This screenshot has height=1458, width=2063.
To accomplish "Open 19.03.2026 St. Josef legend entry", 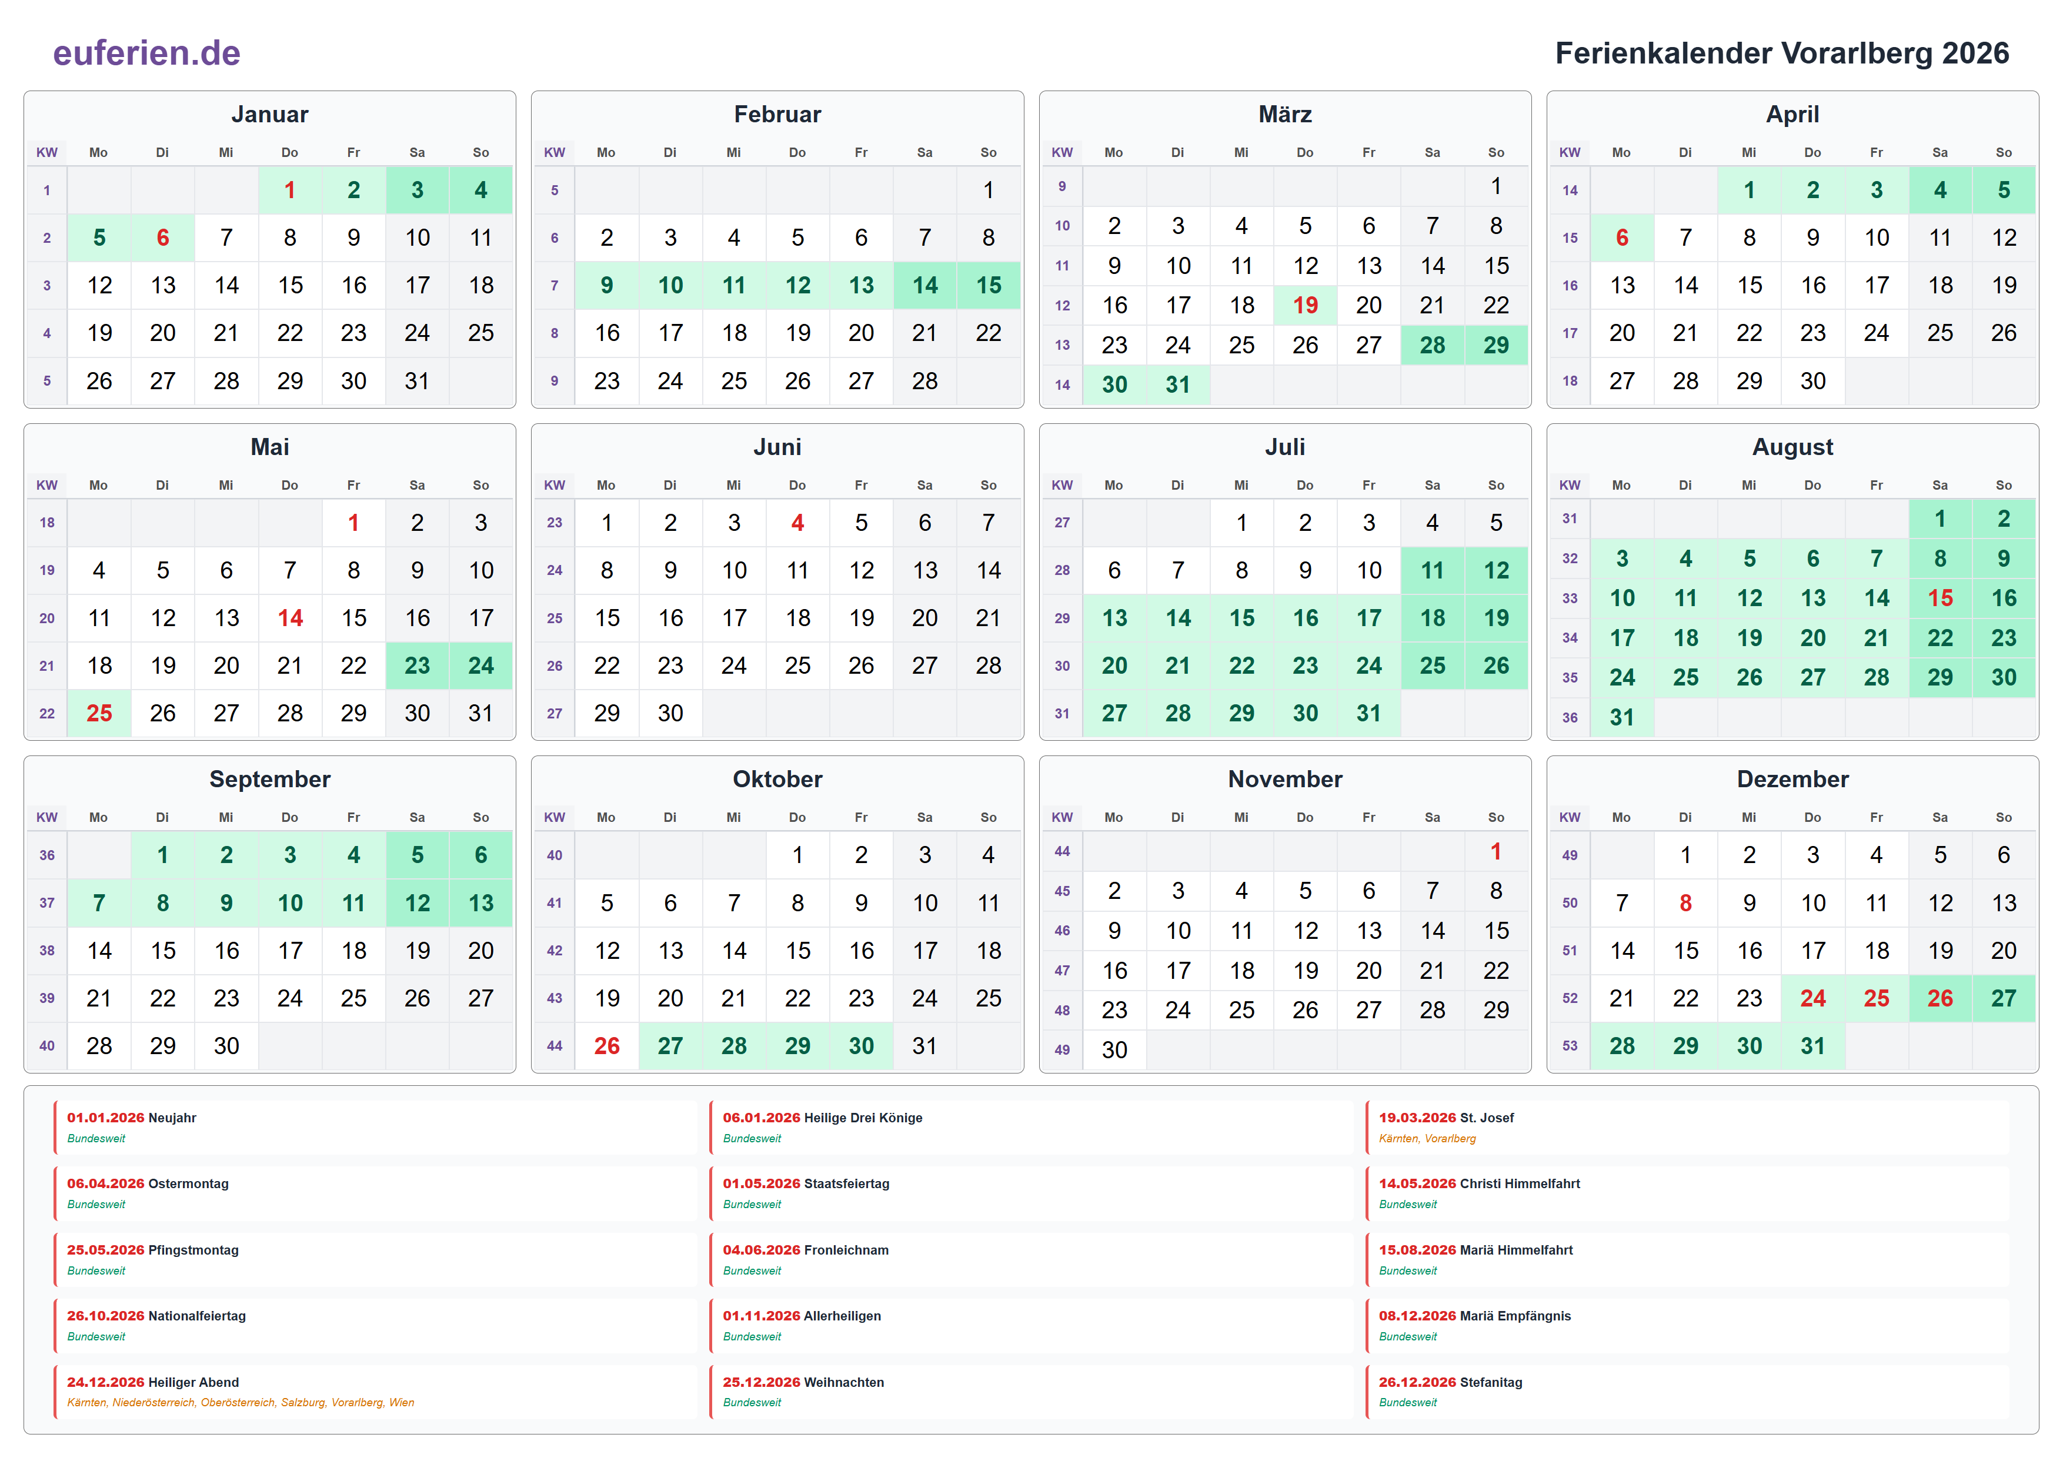I will tap(1687, 1128).
